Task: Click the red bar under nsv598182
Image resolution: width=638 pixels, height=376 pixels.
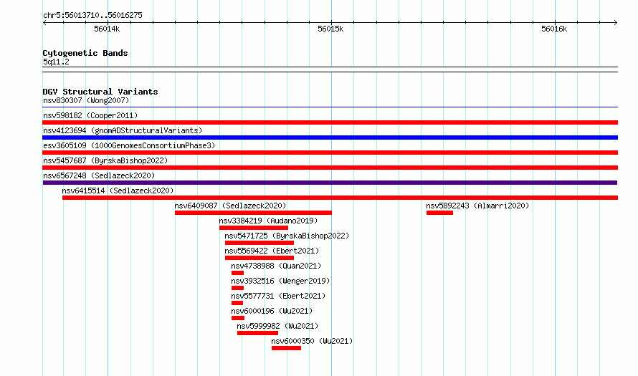Action: [x=330, y=122]
